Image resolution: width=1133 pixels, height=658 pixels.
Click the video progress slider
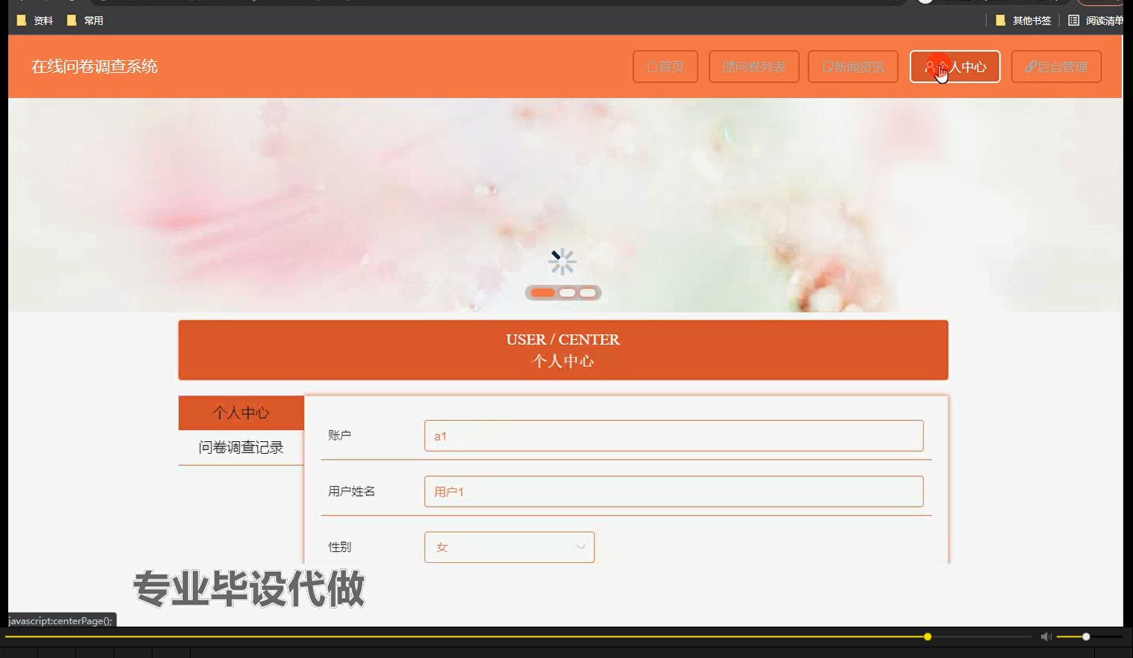click(927, 636)
